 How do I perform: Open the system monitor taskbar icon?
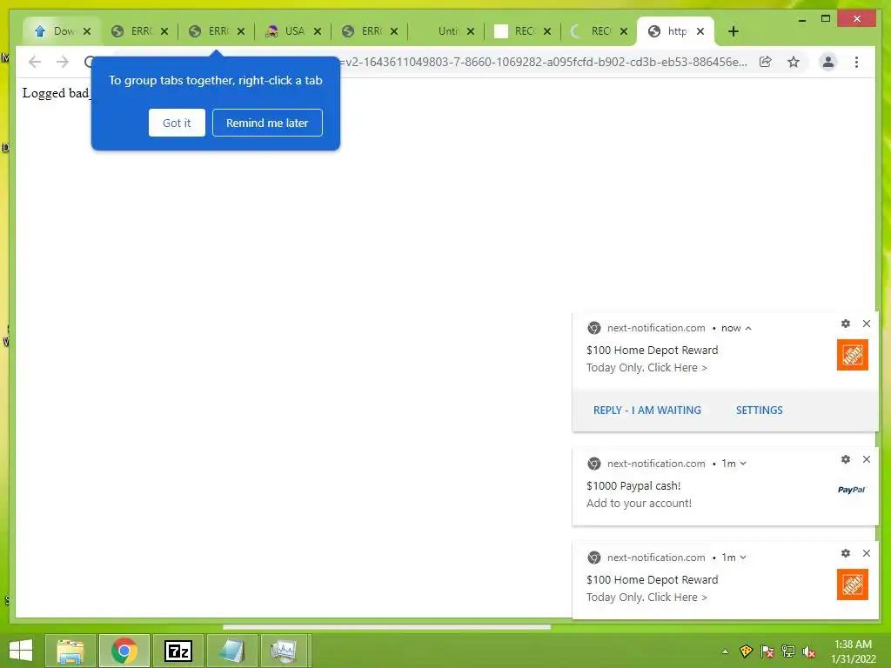tap(284, 651)
